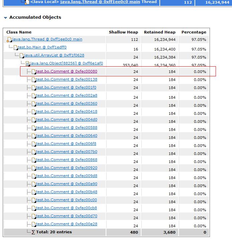Click the object icon beside Comment @ 0xfec00a90
Screen dimensions: 232x241
pos(34,184)
